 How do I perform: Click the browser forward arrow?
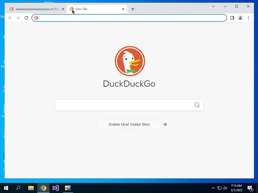coord(18,18)
